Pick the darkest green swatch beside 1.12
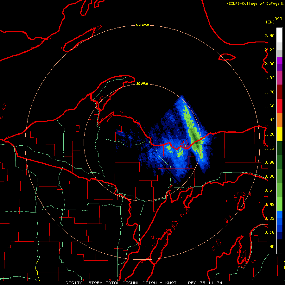This screenshot has height=285, width=285. click(x=280, y=148)
